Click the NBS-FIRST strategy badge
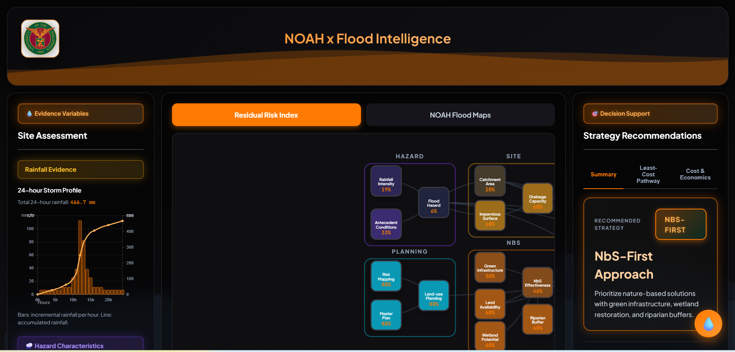The height and width of the screenshot is (352, 735). click(681, 224)
